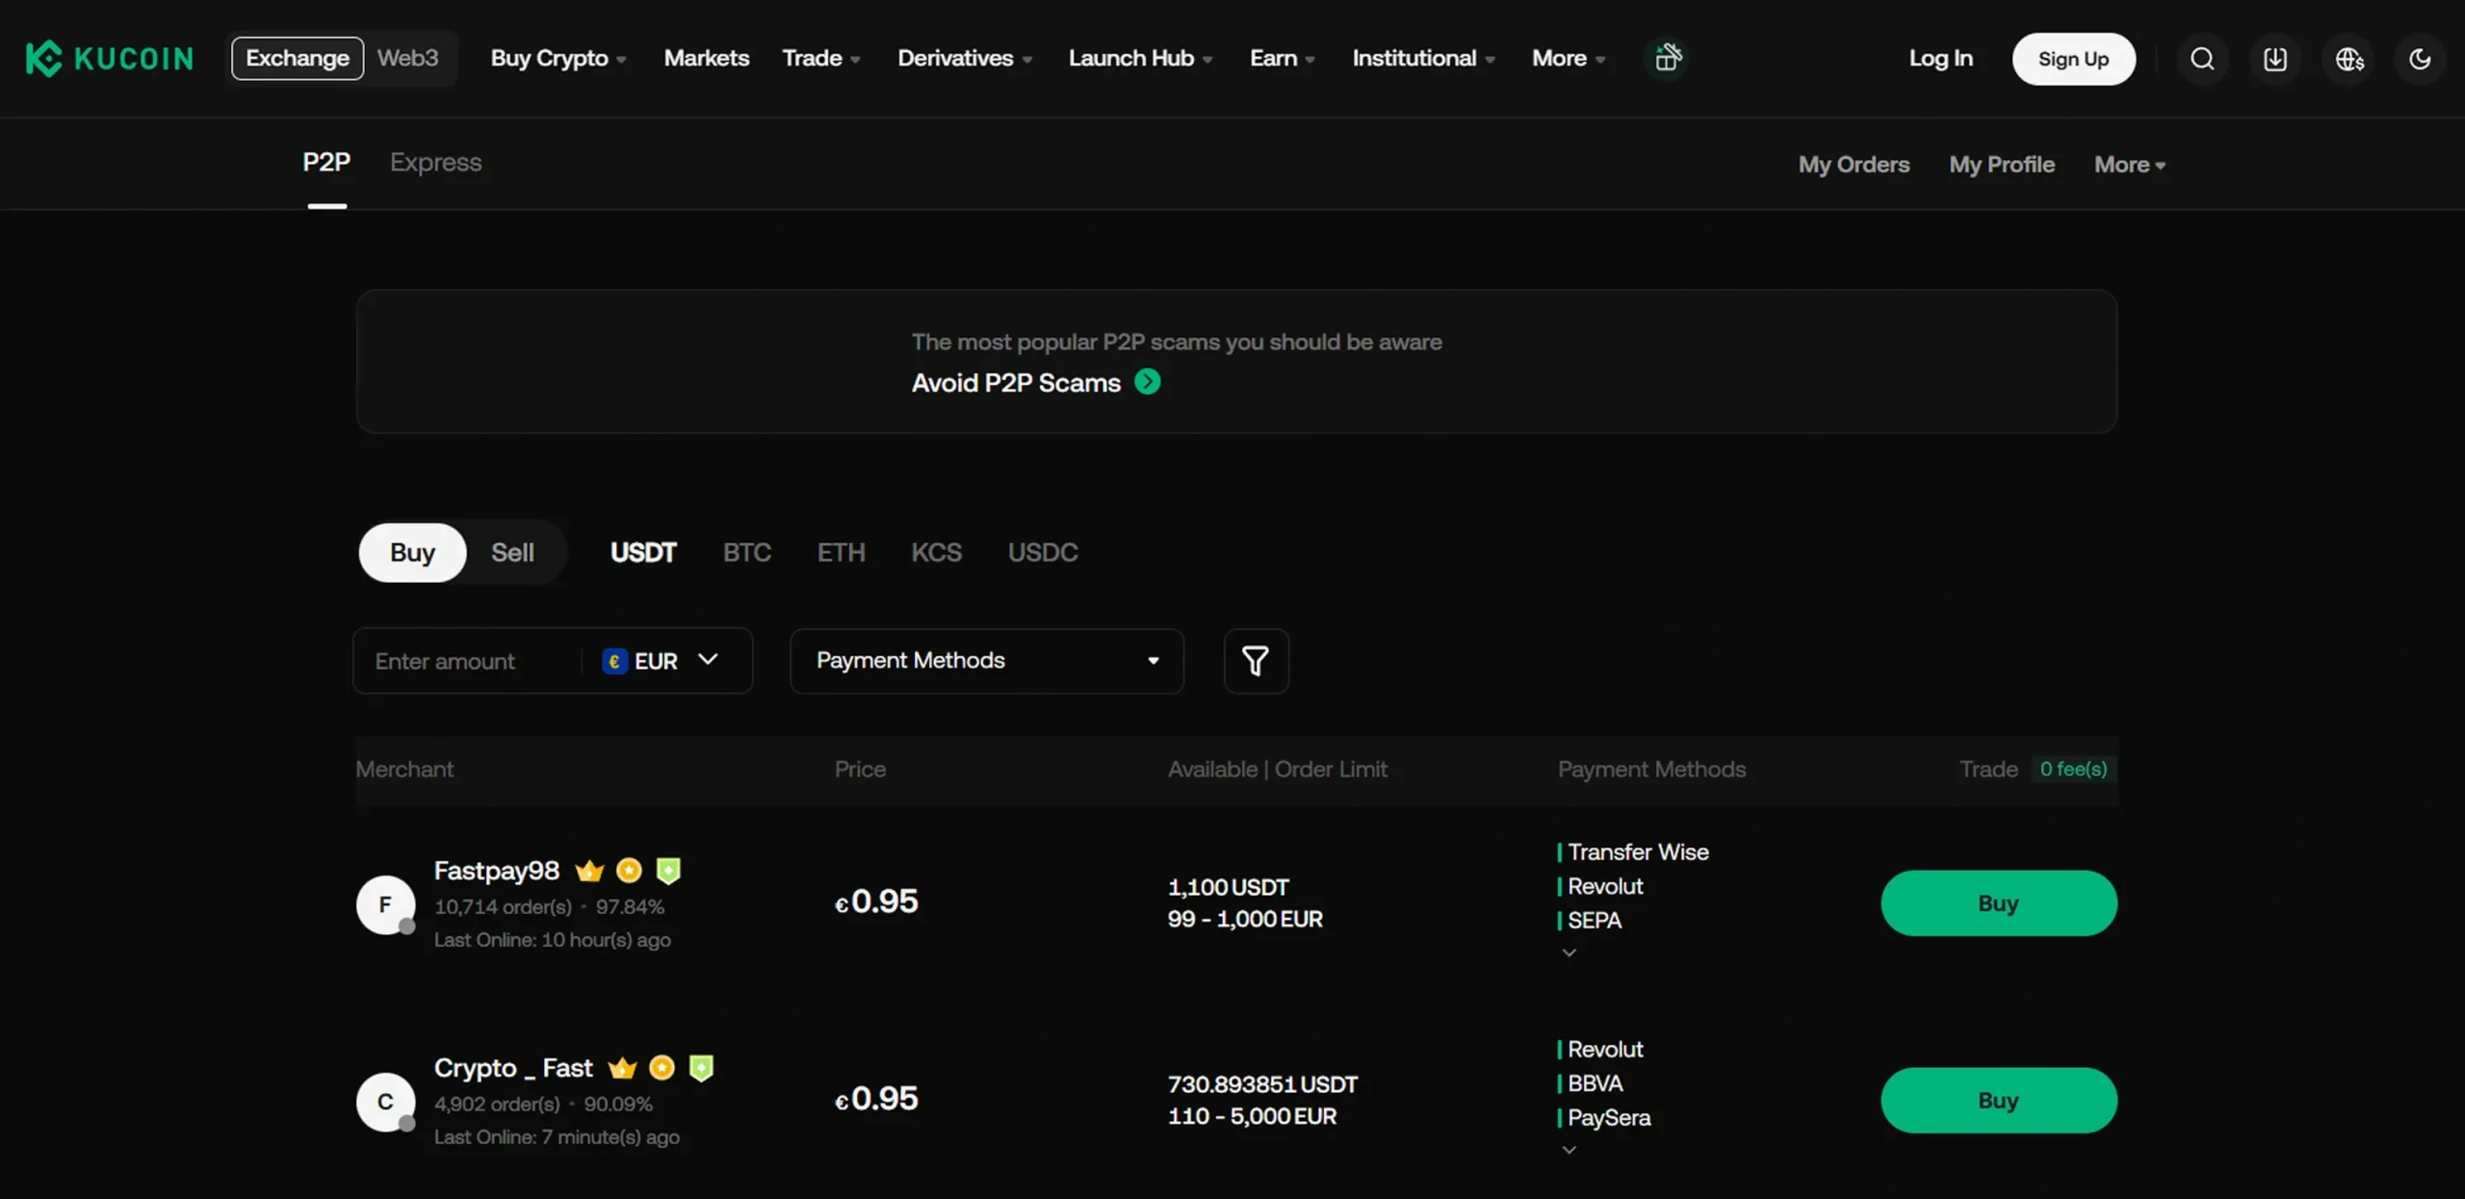
Task: Click green arrow beside Avoid P2P Scams
Action: pyautogui.click(x=1148, y=382)
